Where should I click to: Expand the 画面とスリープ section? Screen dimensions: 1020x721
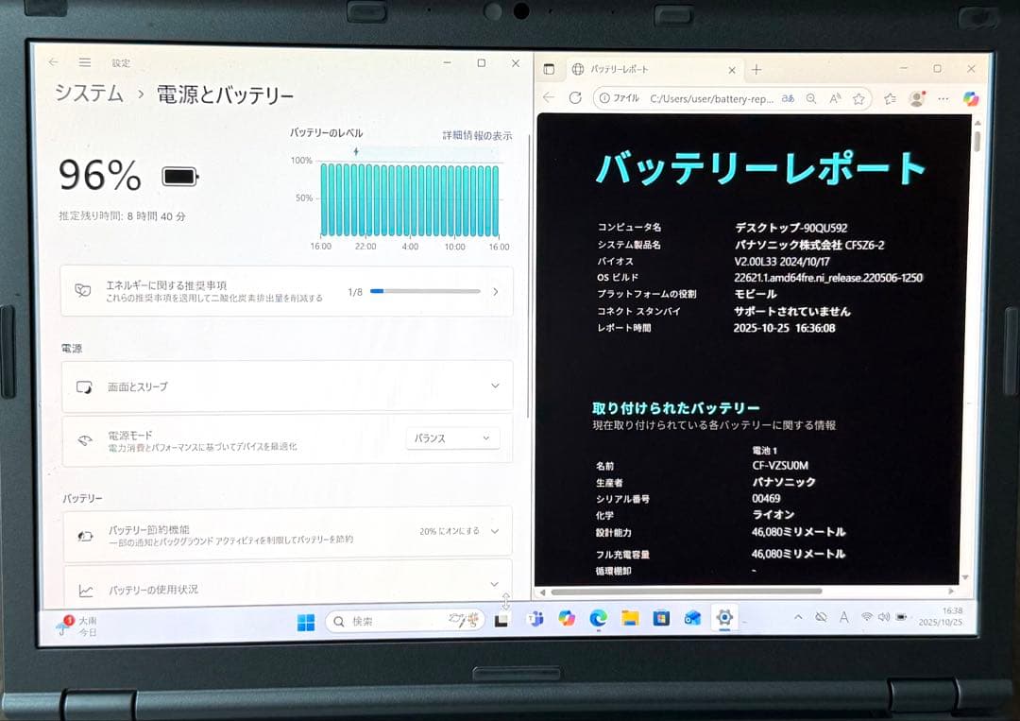[x=495, y=386]
